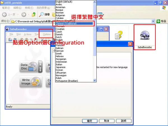Screen dimensions: 168x126
Task: Expand the views icon dropdown arrow
Action: pyautogui.click(x=103, y=15)
